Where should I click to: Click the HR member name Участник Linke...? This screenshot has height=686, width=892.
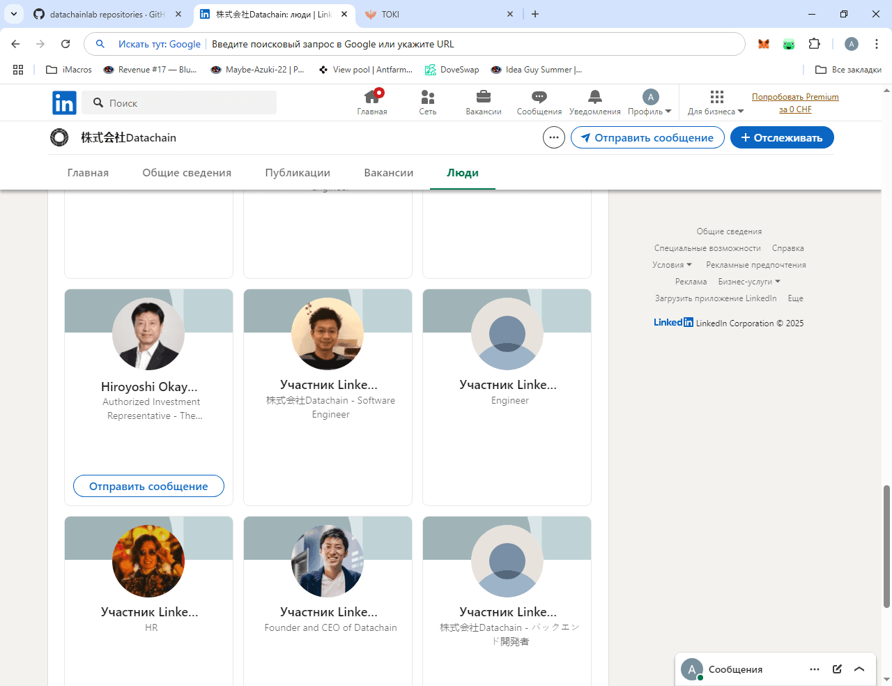(149, 611)
